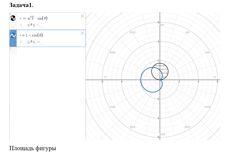Click the 11π/6 angle label on graph
The width and height of the screenshot is (241, 160).
click(x=207, y=107)
